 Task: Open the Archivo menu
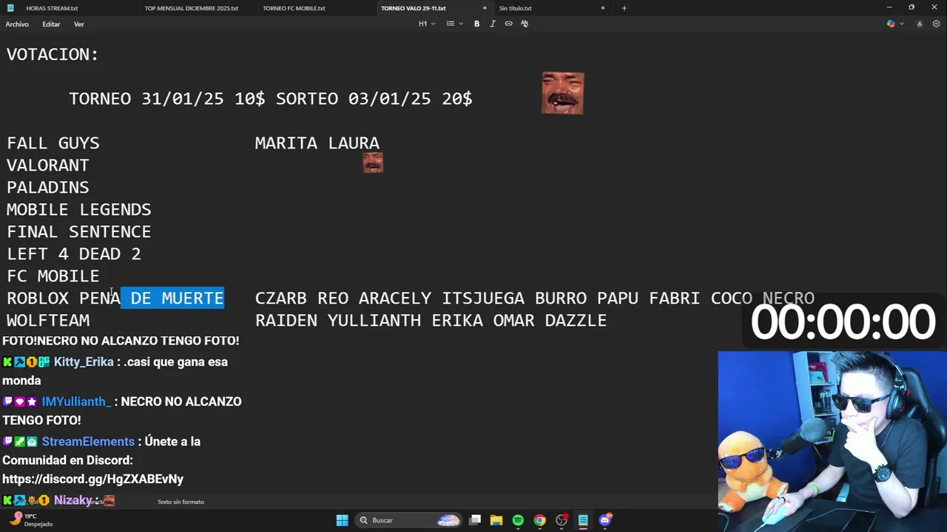pos(17,24)
